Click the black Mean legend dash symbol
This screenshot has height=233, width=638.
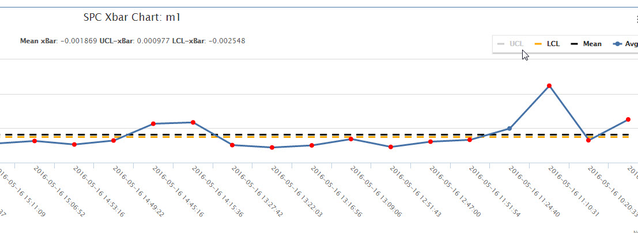pos(575,44)
